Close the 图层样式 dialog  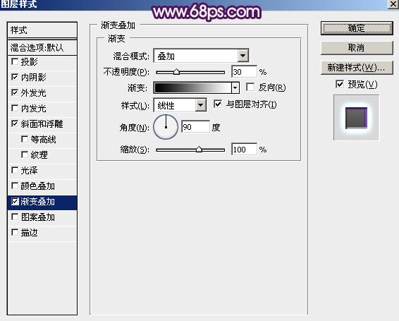click(393, 4)
